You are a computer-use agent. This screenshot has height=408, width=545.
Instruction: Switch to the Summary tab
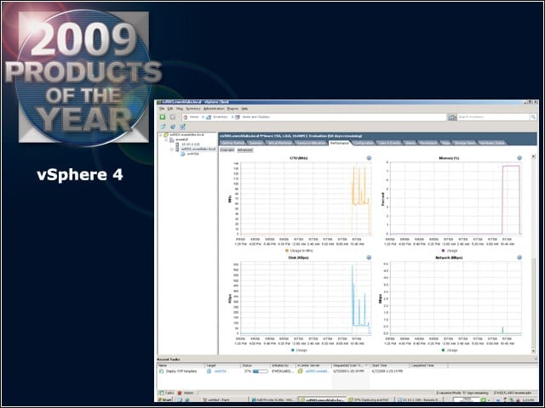click(255, 143)
